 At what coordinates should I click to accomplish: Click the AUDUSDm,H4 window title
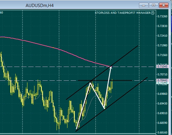pyautogui.click(x=39, y=6)
